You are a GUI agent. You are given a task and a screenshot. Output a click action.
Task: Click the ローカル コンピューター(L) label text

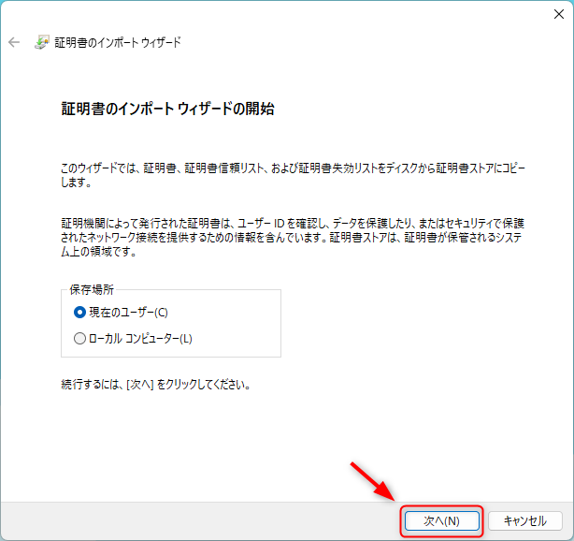(140, 338)
